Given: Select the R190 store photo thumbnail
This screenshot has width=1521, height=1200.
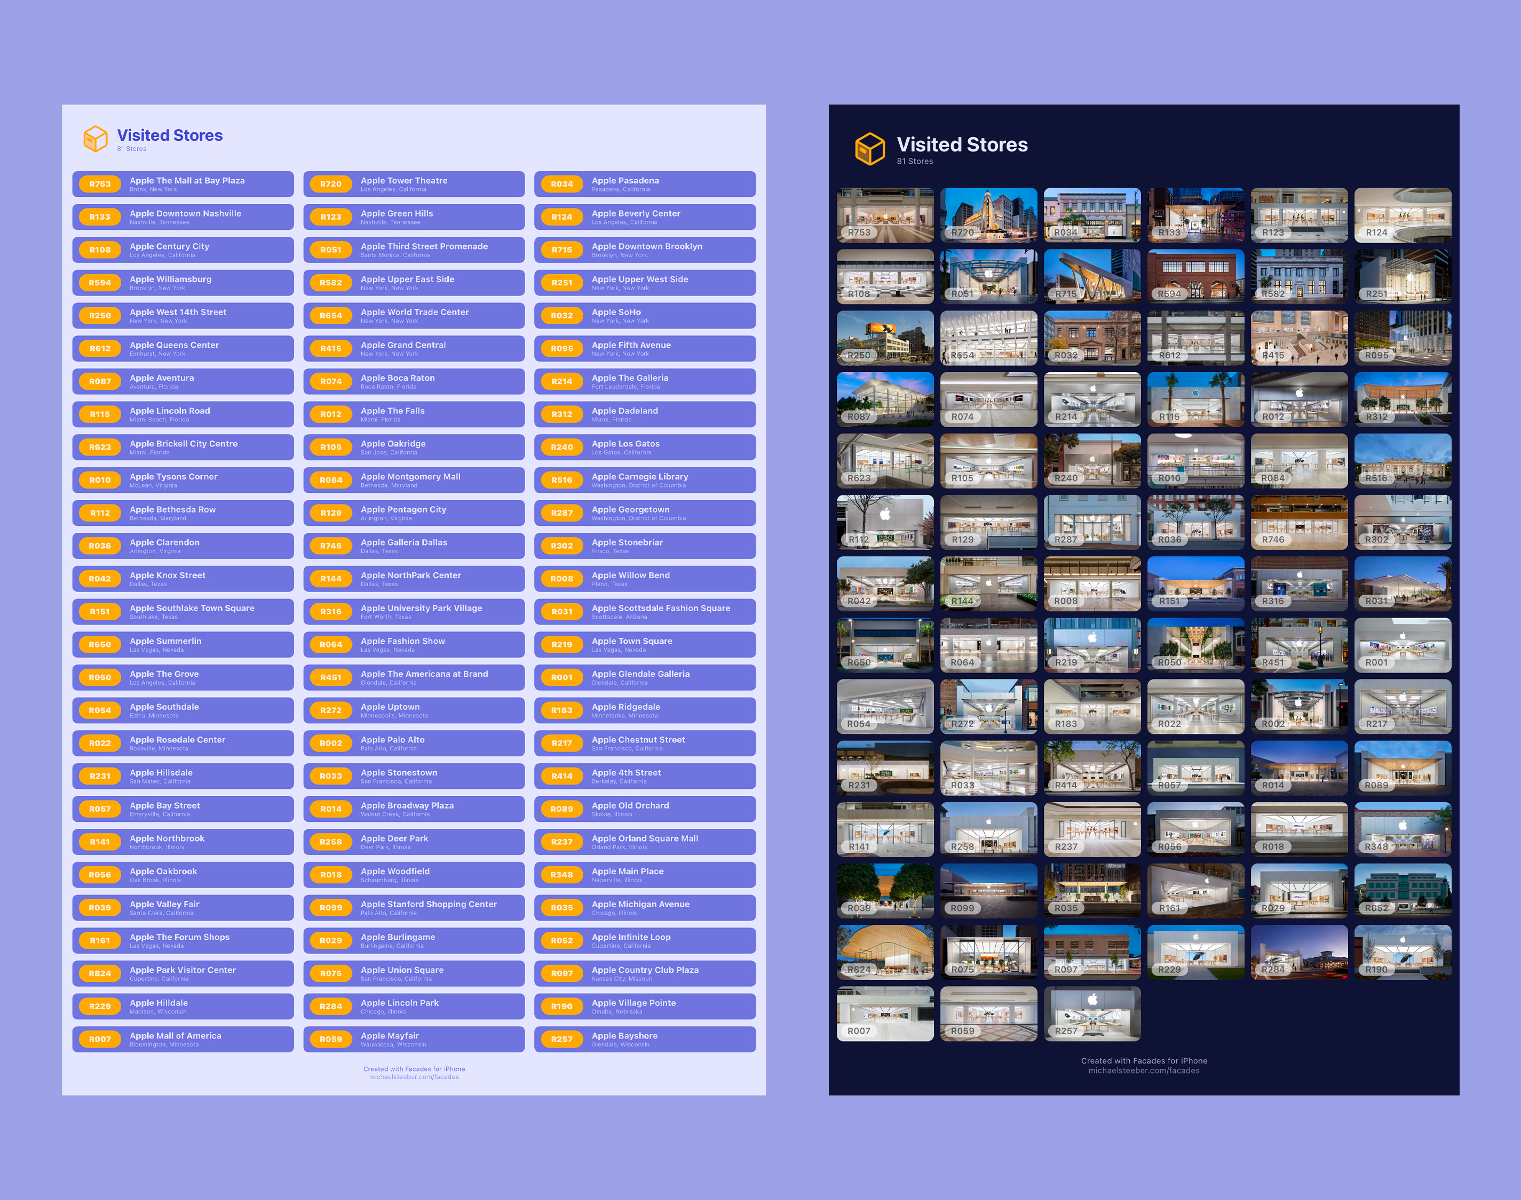Looking at the screenshot, I should coord(1403,953).
